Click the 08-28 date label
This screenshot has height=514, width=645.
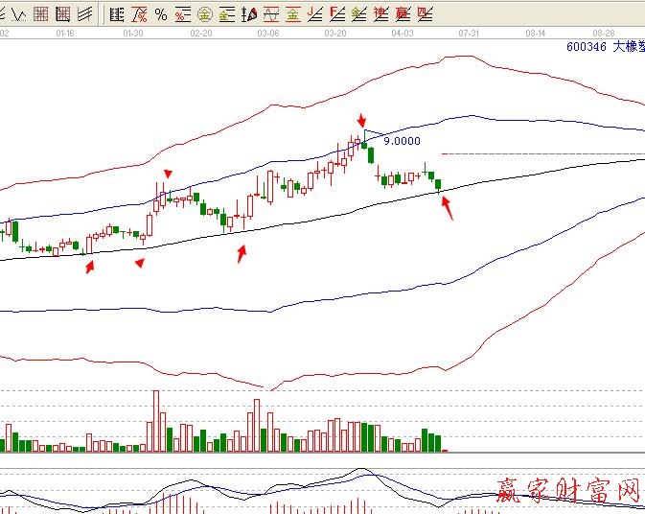[x=604, y=34]
